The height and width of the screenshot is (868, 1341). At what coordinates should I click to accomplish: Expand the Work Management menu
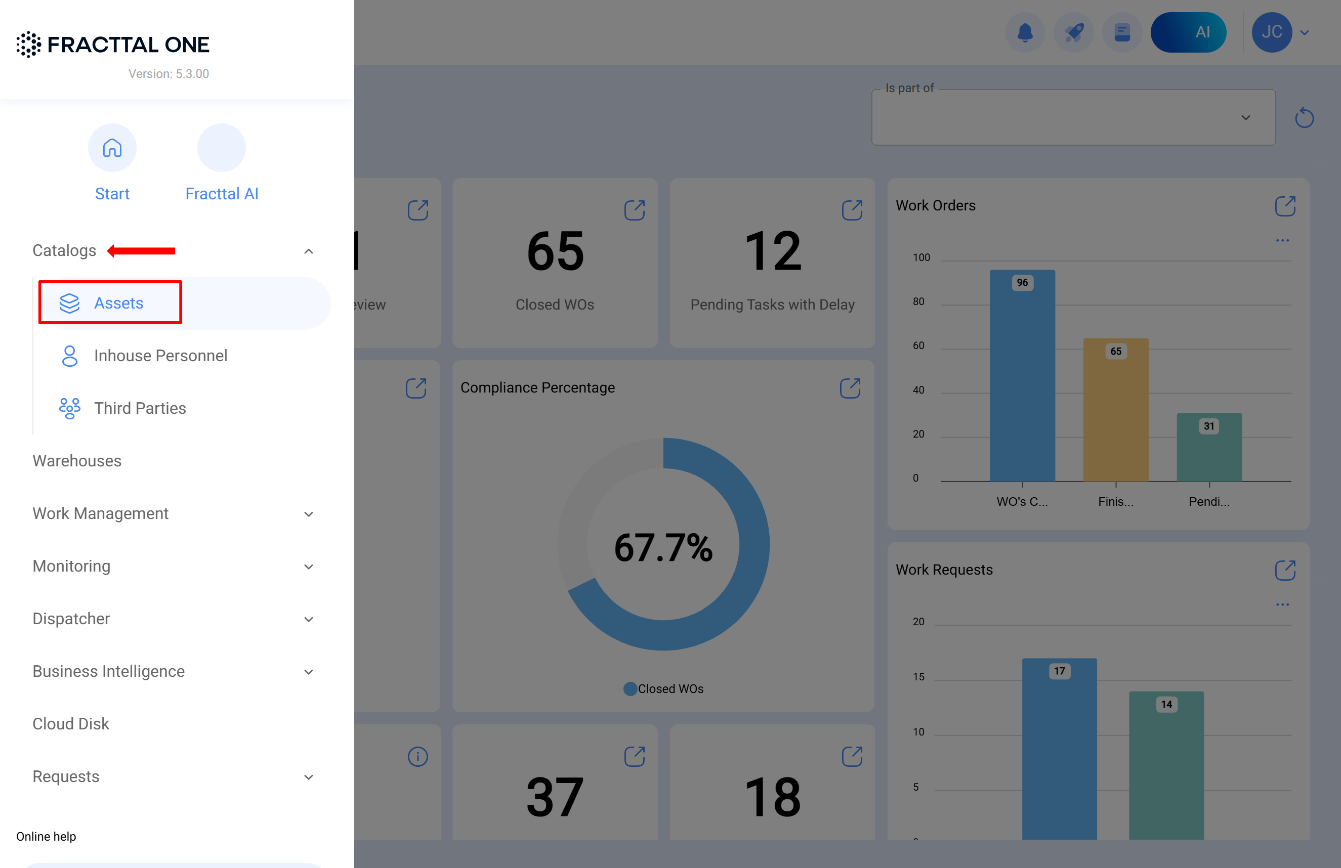308,514
